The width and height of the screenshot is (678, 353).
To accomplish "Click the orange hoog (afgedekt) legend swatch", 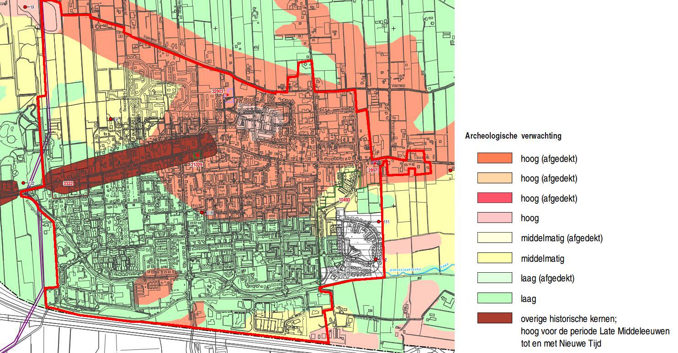I will pyautogui.click(x=494, y=158).
